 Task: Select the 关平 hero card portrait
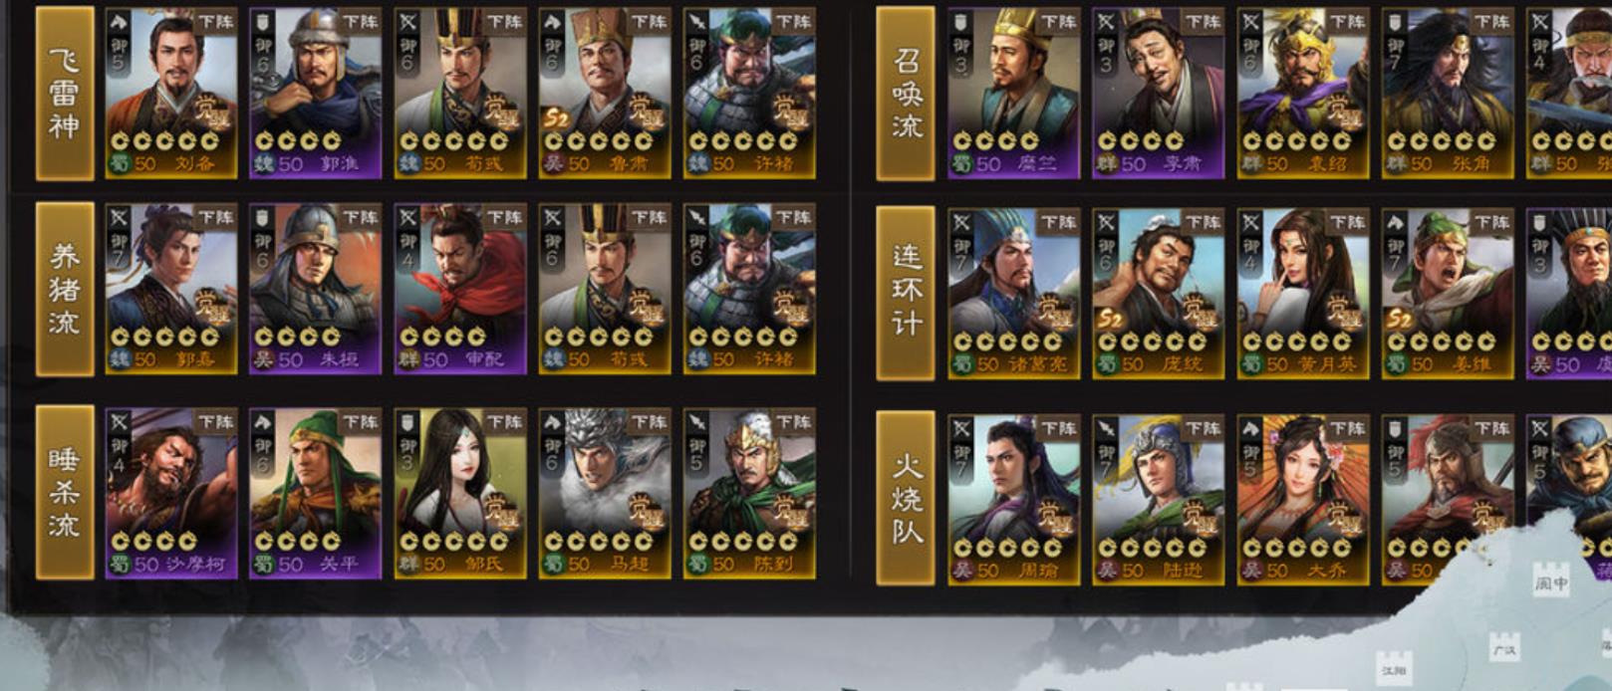click(315, 494)
